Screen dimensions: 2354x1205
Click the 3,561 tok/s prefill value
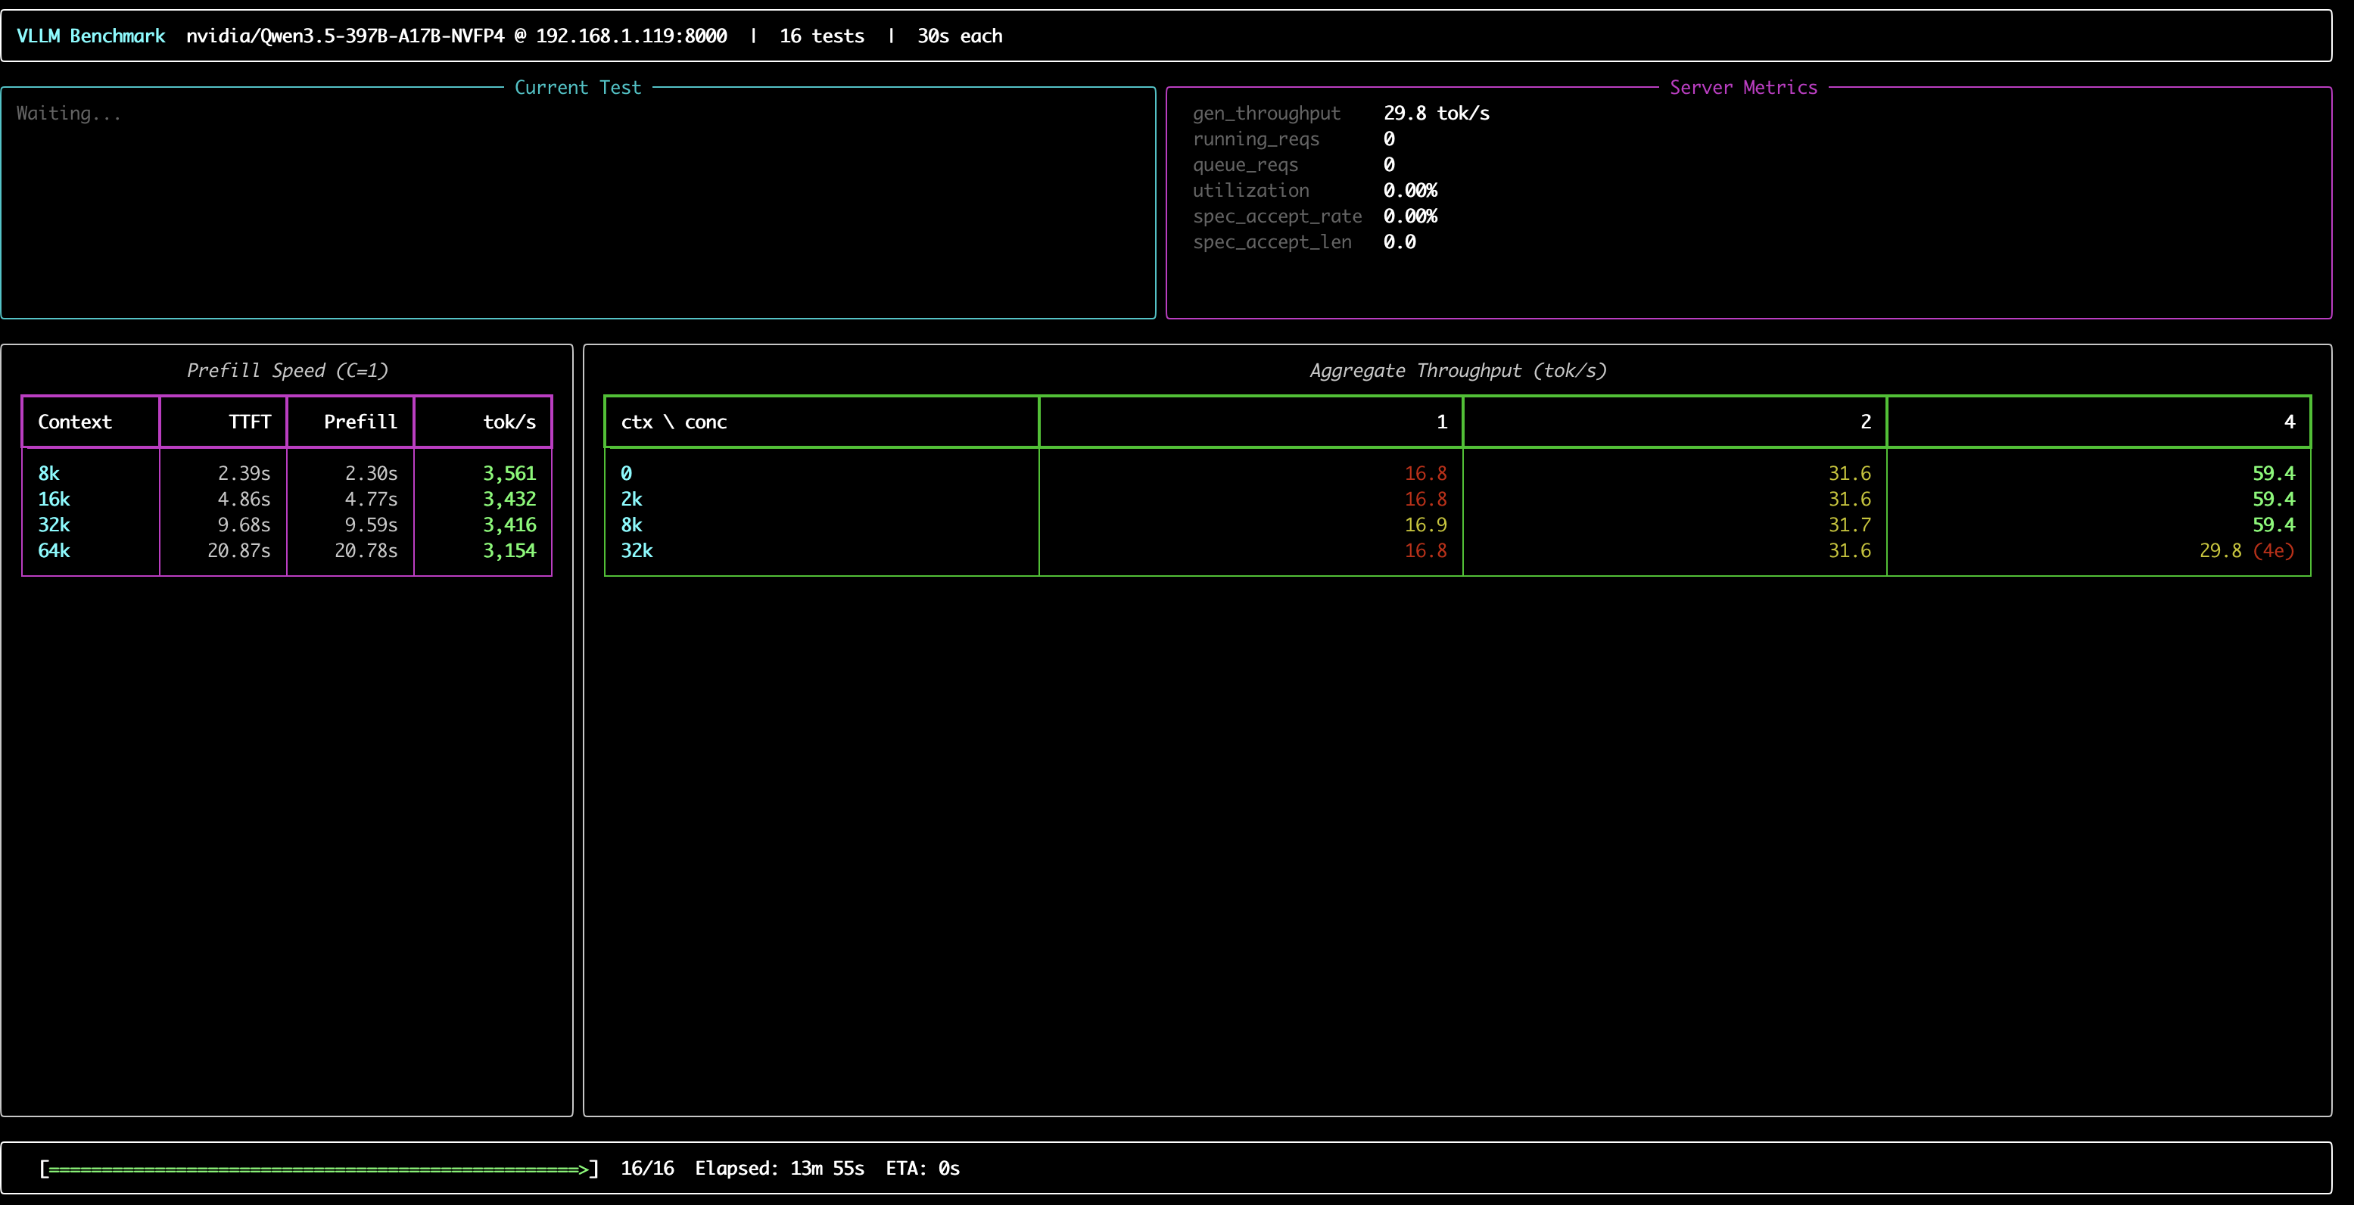click(x=509, y=473)
